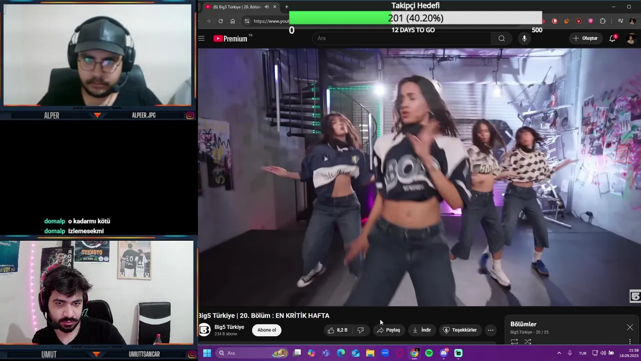Switch the TUR keyboard language indicator
Screen dimensions: 641x361
[x=582, y=353]
